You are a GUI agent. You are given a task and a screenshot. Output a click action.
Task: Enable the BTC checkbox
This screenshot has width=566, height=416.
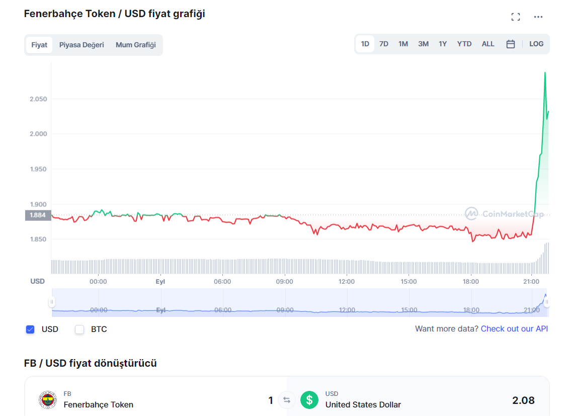[x=79, y=329]
